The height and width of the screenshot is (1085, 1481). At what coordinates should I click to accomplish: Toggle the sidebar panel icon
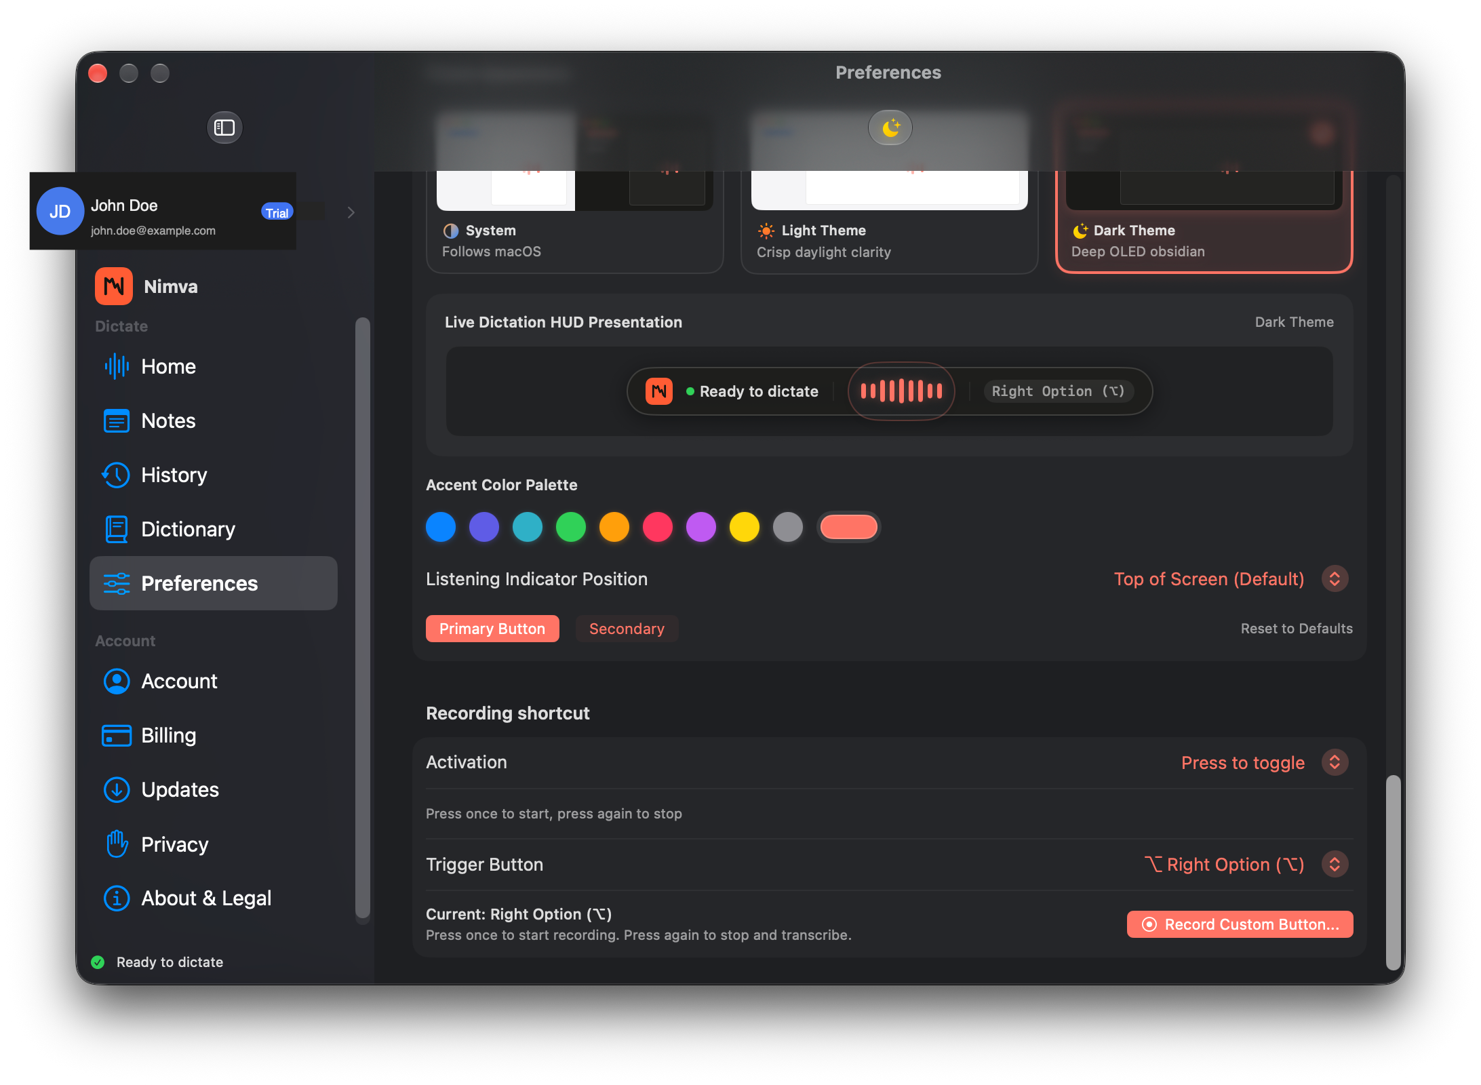(224, 127)
